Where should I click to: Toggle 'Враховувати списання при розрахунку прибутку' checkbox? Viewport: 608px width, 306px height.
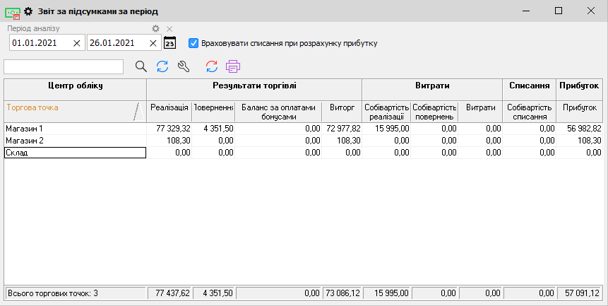tap(193, 43)
